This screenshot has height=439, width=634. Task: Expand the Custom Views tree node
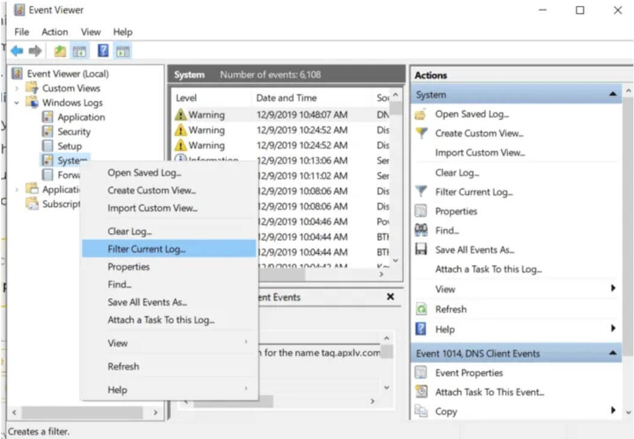click(x=17, y=89)
